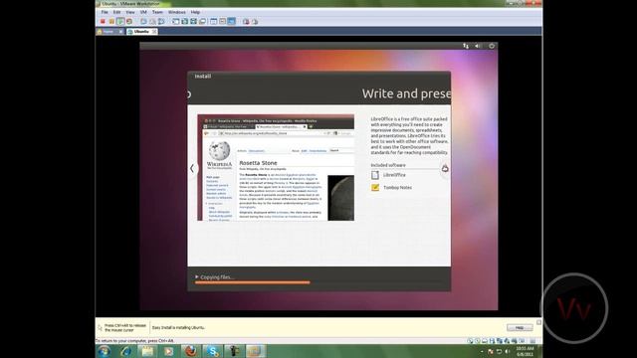Advance to the next installer slide arrow

pyautogui.click(x=445, y=168)
